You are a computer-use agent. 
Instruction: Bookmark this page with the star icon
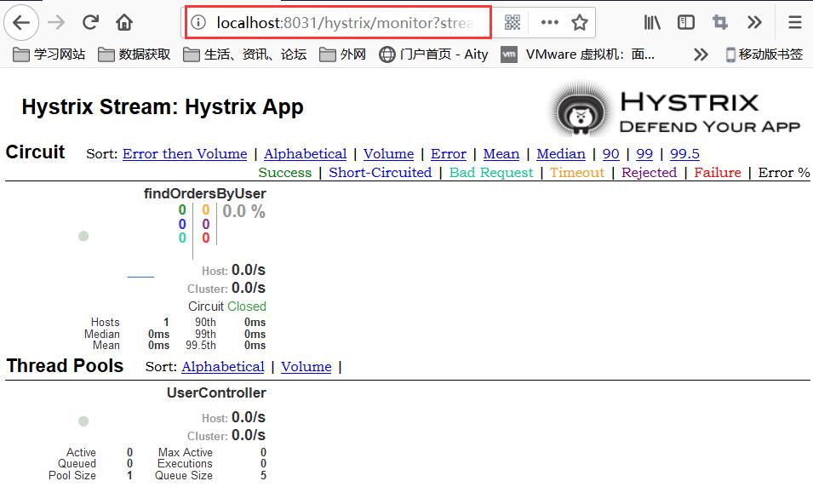[x=579, y=22]
